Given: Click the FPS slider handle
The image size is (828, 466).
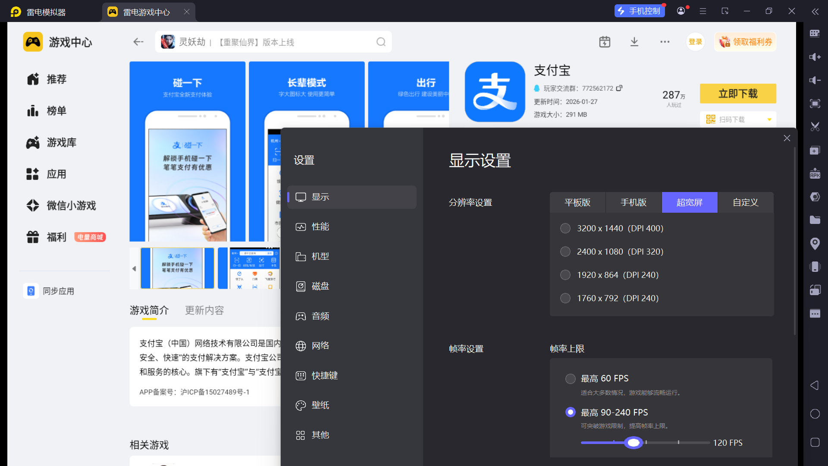Looking at the screenshot, I should 634,443.
